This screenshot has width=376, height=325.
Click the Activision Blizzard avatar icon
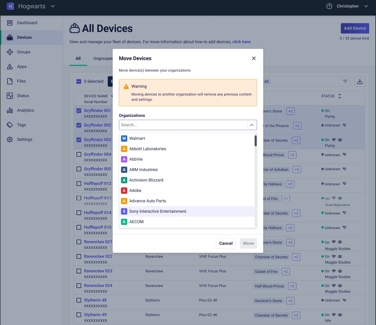[124, 180]
